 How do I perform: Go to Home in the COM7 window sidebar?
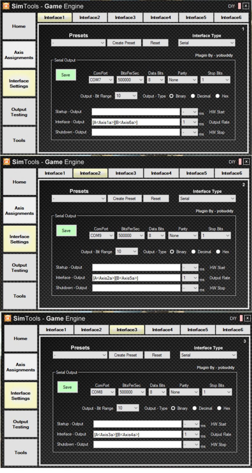coord(19,26)
